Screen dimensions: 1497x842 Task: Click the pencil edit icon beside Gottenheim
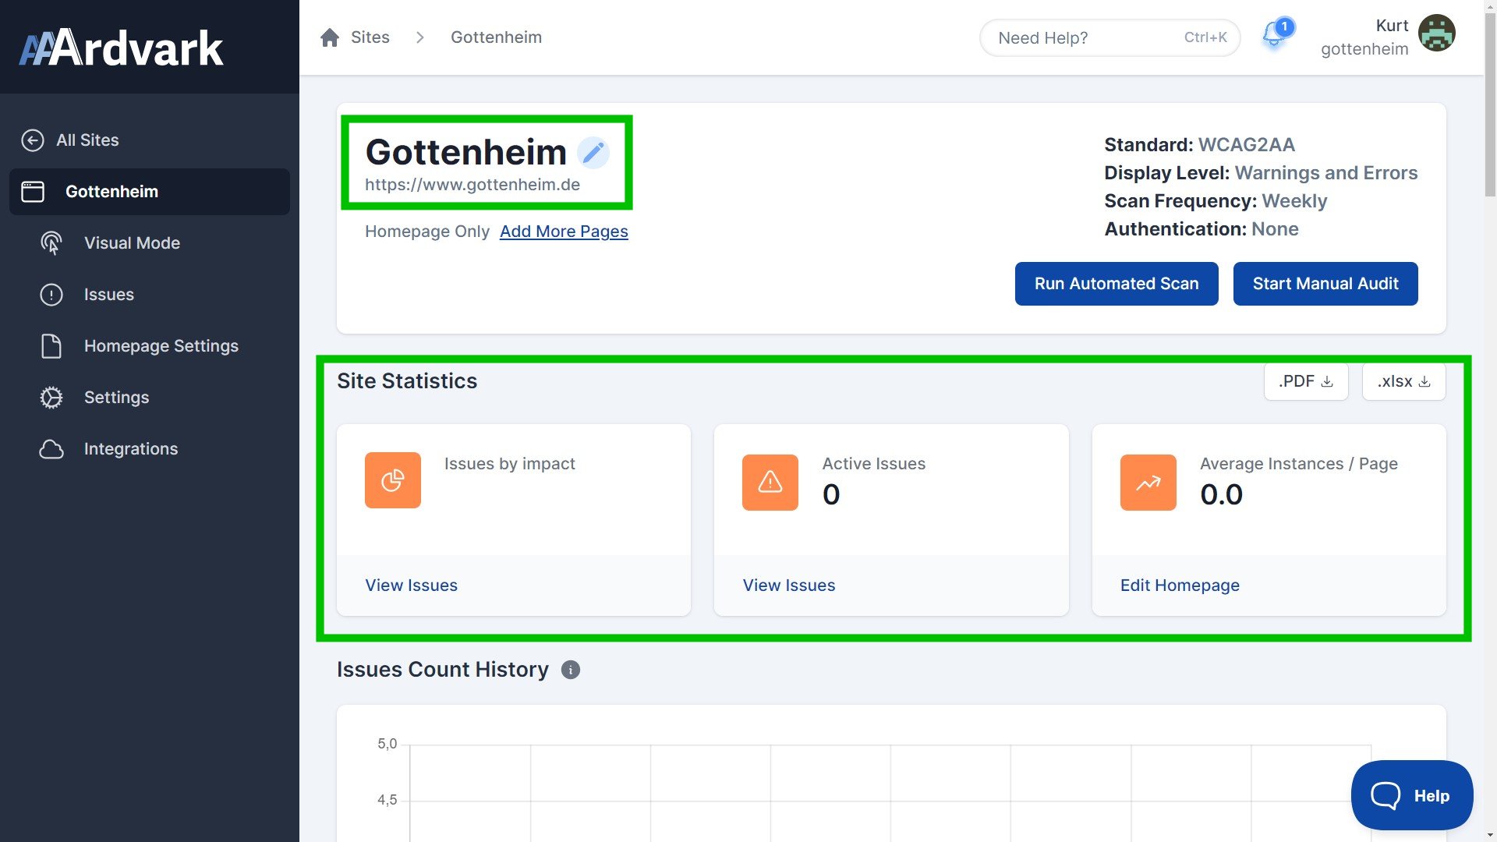coord(593,152)
